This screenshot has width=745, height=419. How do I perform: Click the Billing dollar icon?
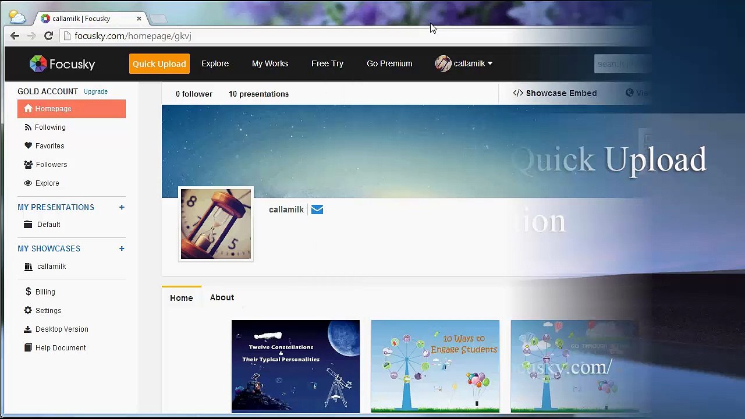(x=28, y=292)
